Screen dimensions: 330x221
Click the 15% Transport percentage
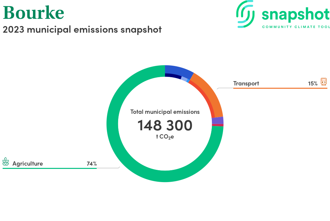coord(313,84)
